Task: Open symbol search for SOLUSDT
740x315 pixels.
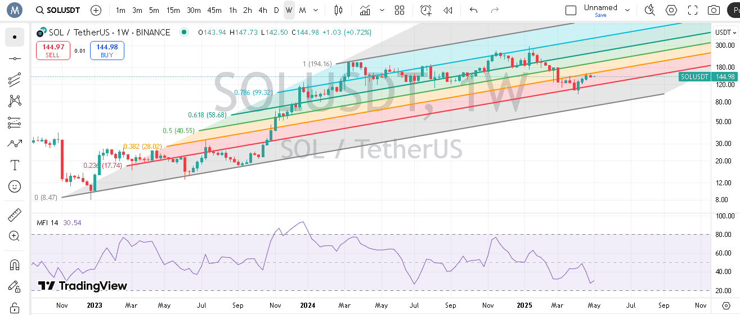Action: tap(57, 10)
